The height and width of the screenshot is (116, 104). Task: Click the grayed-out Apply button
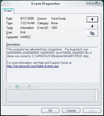(x=92, y=111)
